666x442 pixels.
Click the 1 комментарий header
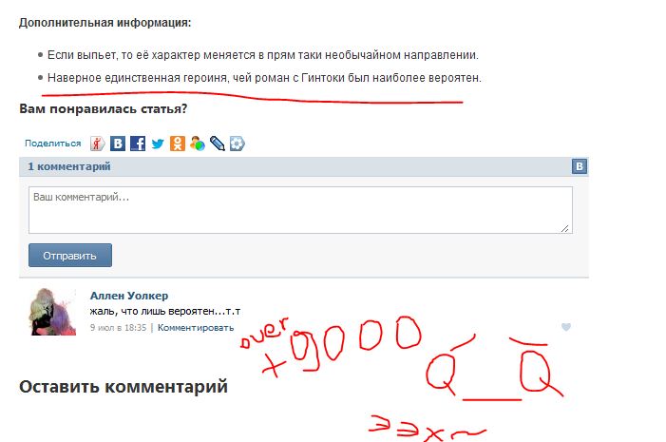[69, 166]
